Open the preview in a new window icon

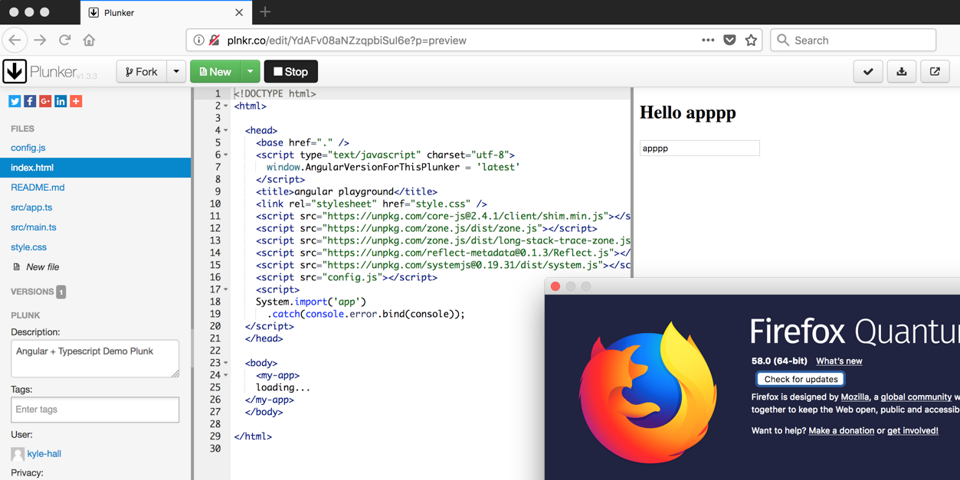pyautogui.click(x=935, y=70)
